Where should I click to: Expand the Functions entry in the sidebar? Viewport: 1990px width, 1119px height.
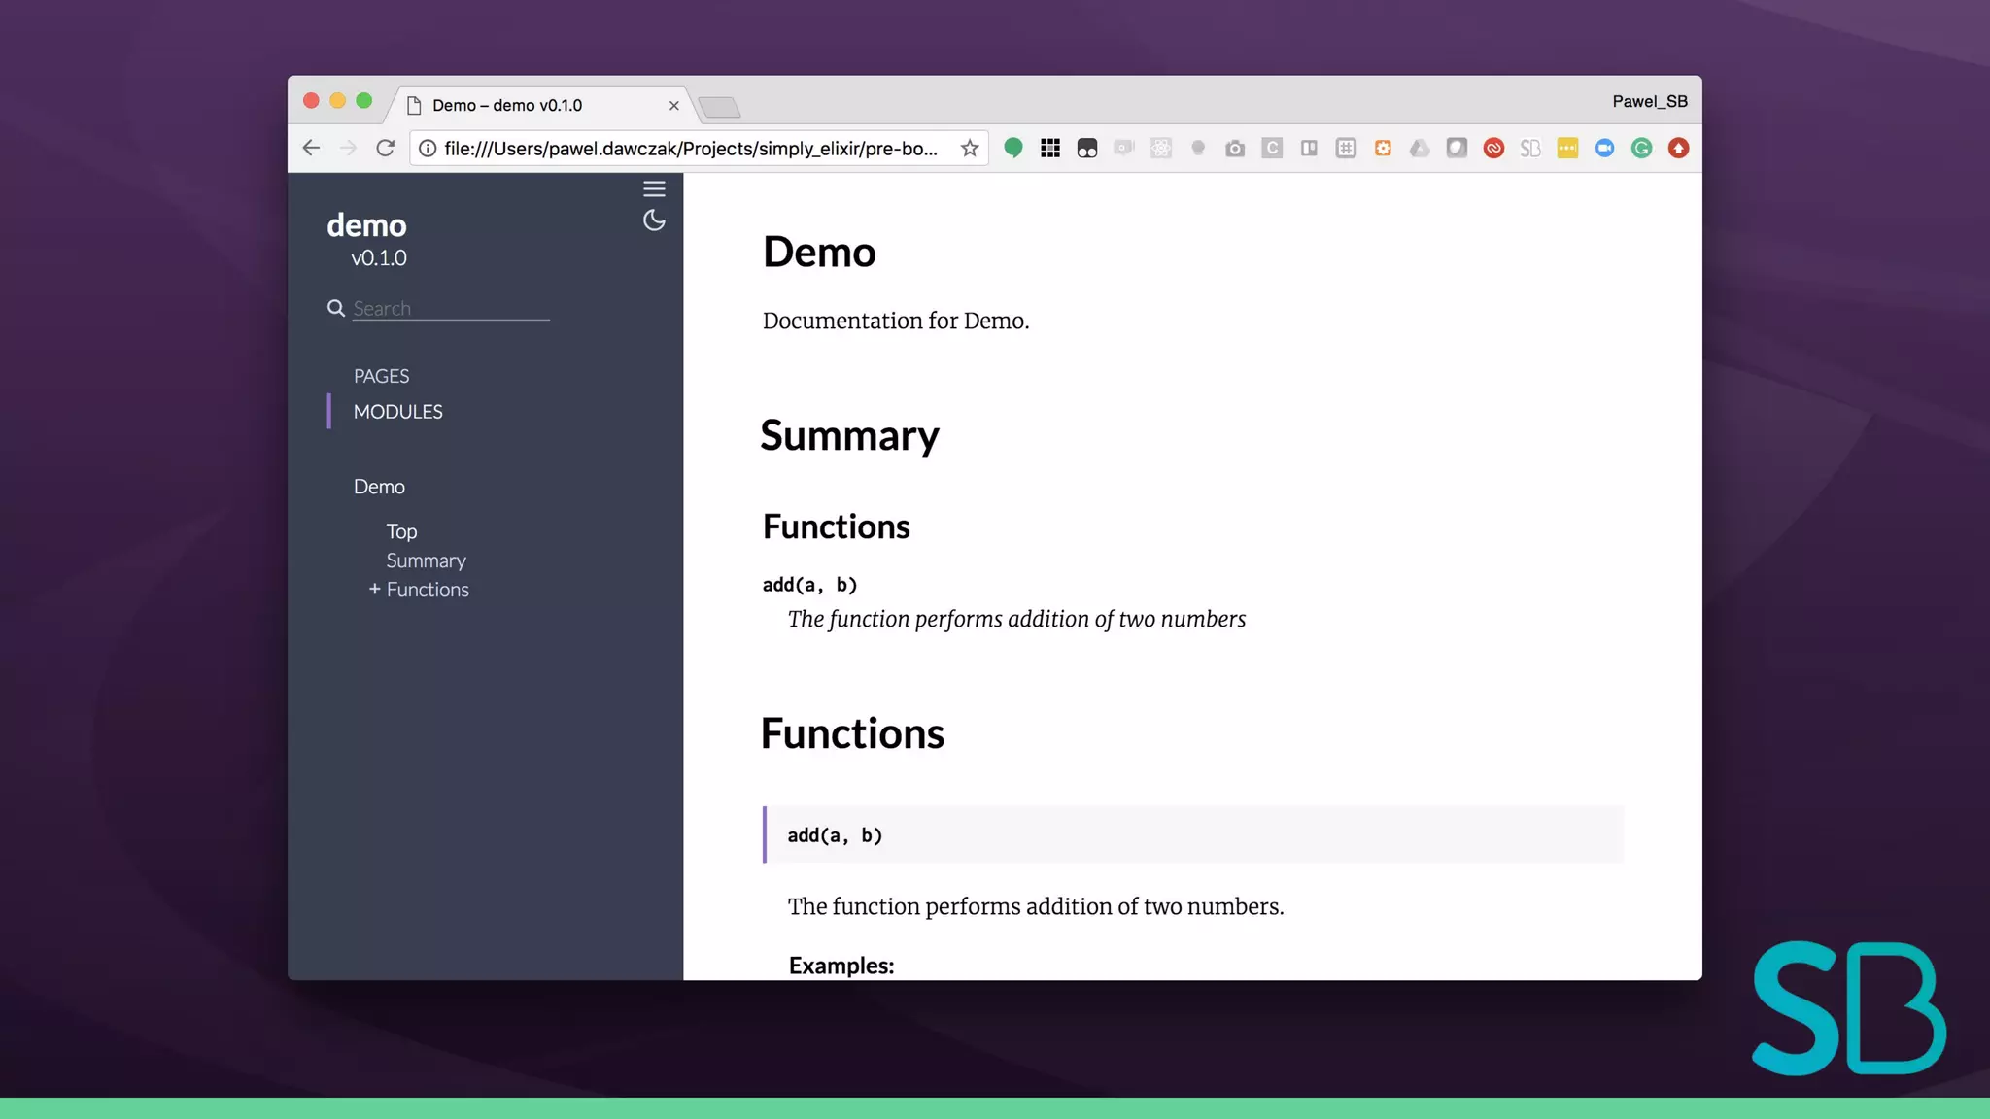[374, 589]
